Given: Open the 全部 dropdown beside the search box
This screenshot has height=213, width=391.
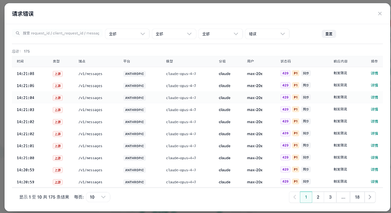Looking at the screenshot, I should [127, 33].
